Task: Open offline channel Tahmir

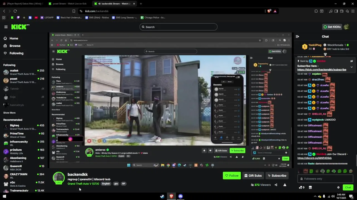Action: 24,89
